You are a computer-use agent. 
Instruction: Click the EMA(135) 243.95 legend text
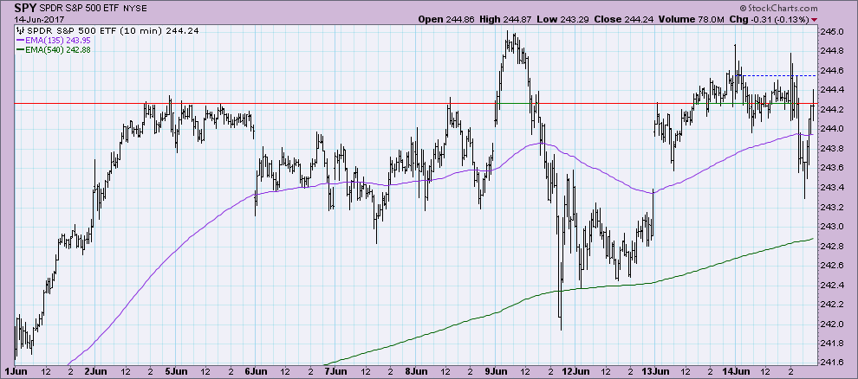point(54,40)
